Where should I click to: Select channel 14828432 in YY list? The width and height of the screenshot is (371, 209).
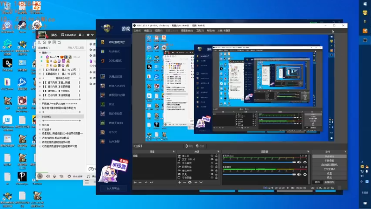[x=61, y=117]
